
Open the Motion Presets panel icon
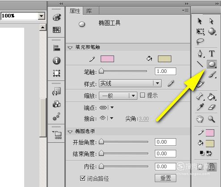pos(56,116)
